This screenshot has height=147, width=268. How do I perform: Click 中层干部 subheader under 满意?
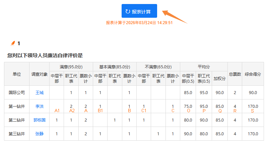pos(57,78)
